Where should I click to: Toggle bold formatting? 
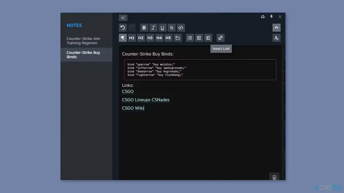coord(144,28)
